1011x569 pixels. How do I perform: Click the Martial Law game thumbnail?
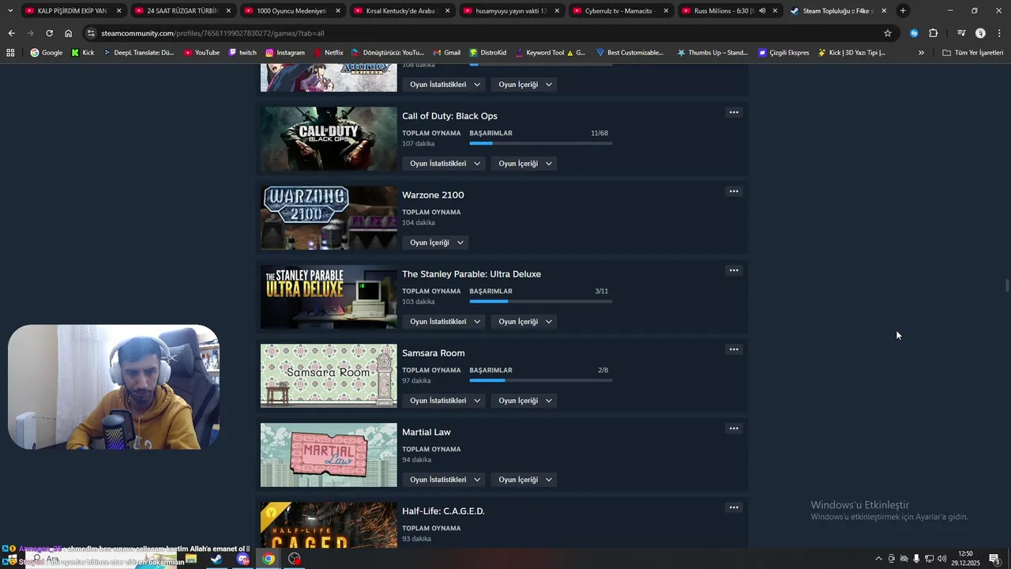329,455
